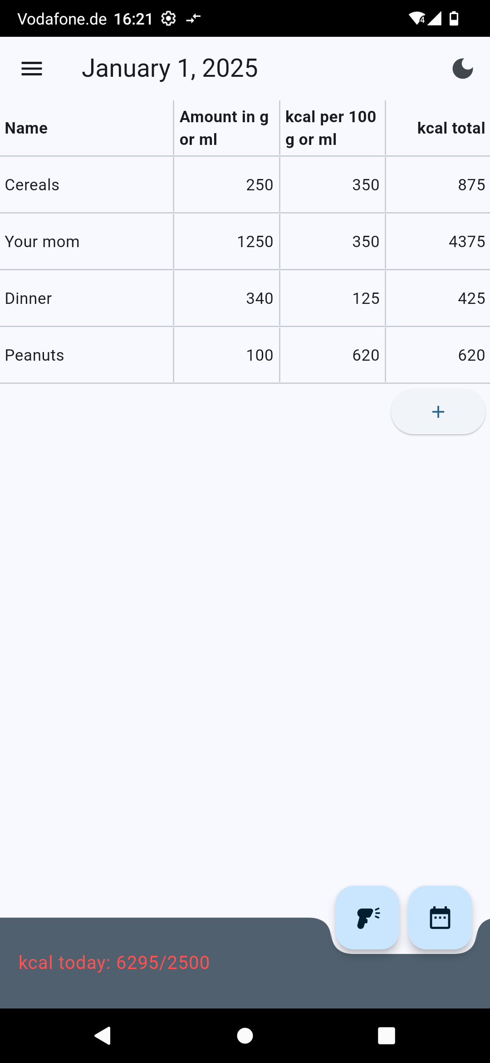Open the hamburger navigation menu
490x1063 pixels.
coord(32,69)
